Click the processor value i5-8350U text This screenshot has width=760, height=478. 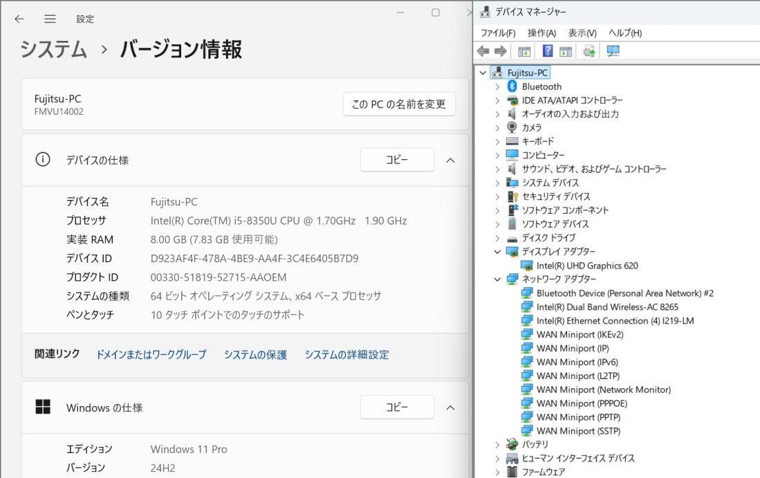pos(278,221)
